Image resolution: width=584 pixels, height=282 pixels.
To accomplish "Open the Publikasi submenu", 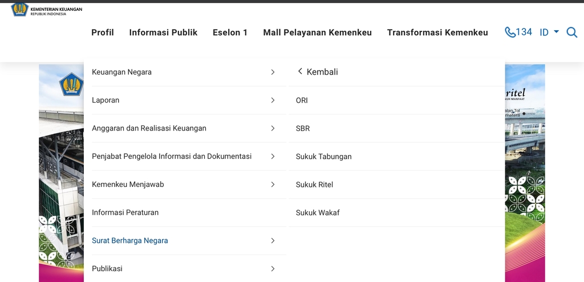I will coord(273,268).
